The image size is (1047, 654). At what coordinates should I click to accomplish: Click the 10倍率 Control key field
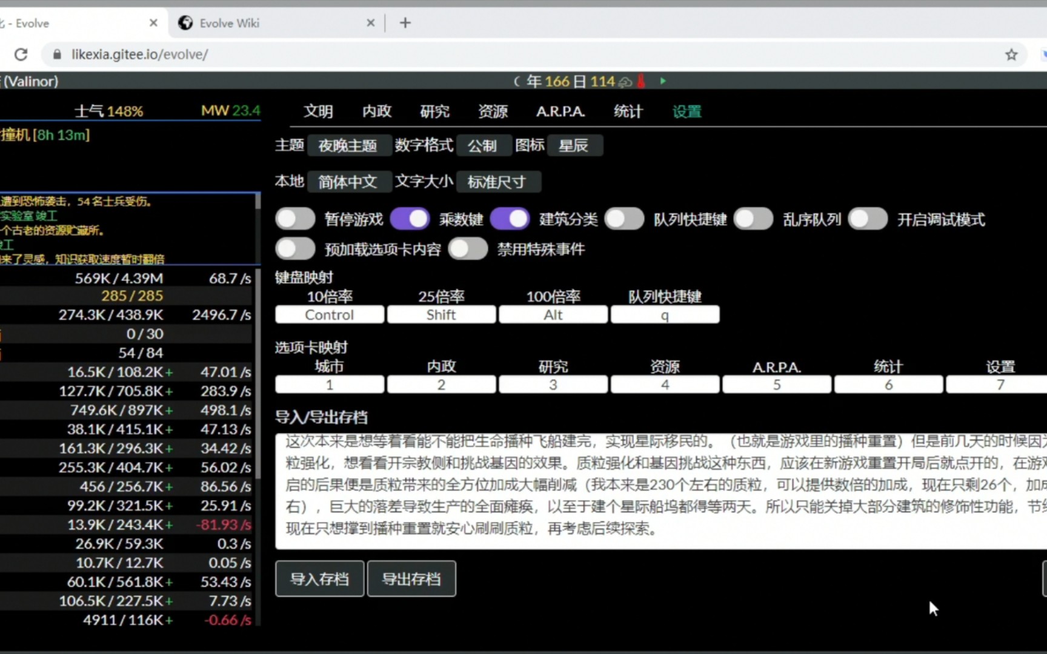pyautogui.click(x=330, y=315)
